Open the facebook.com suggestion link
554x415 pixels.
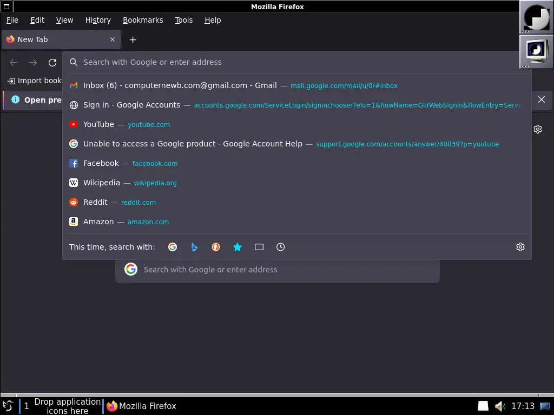[x=155, y=163]
